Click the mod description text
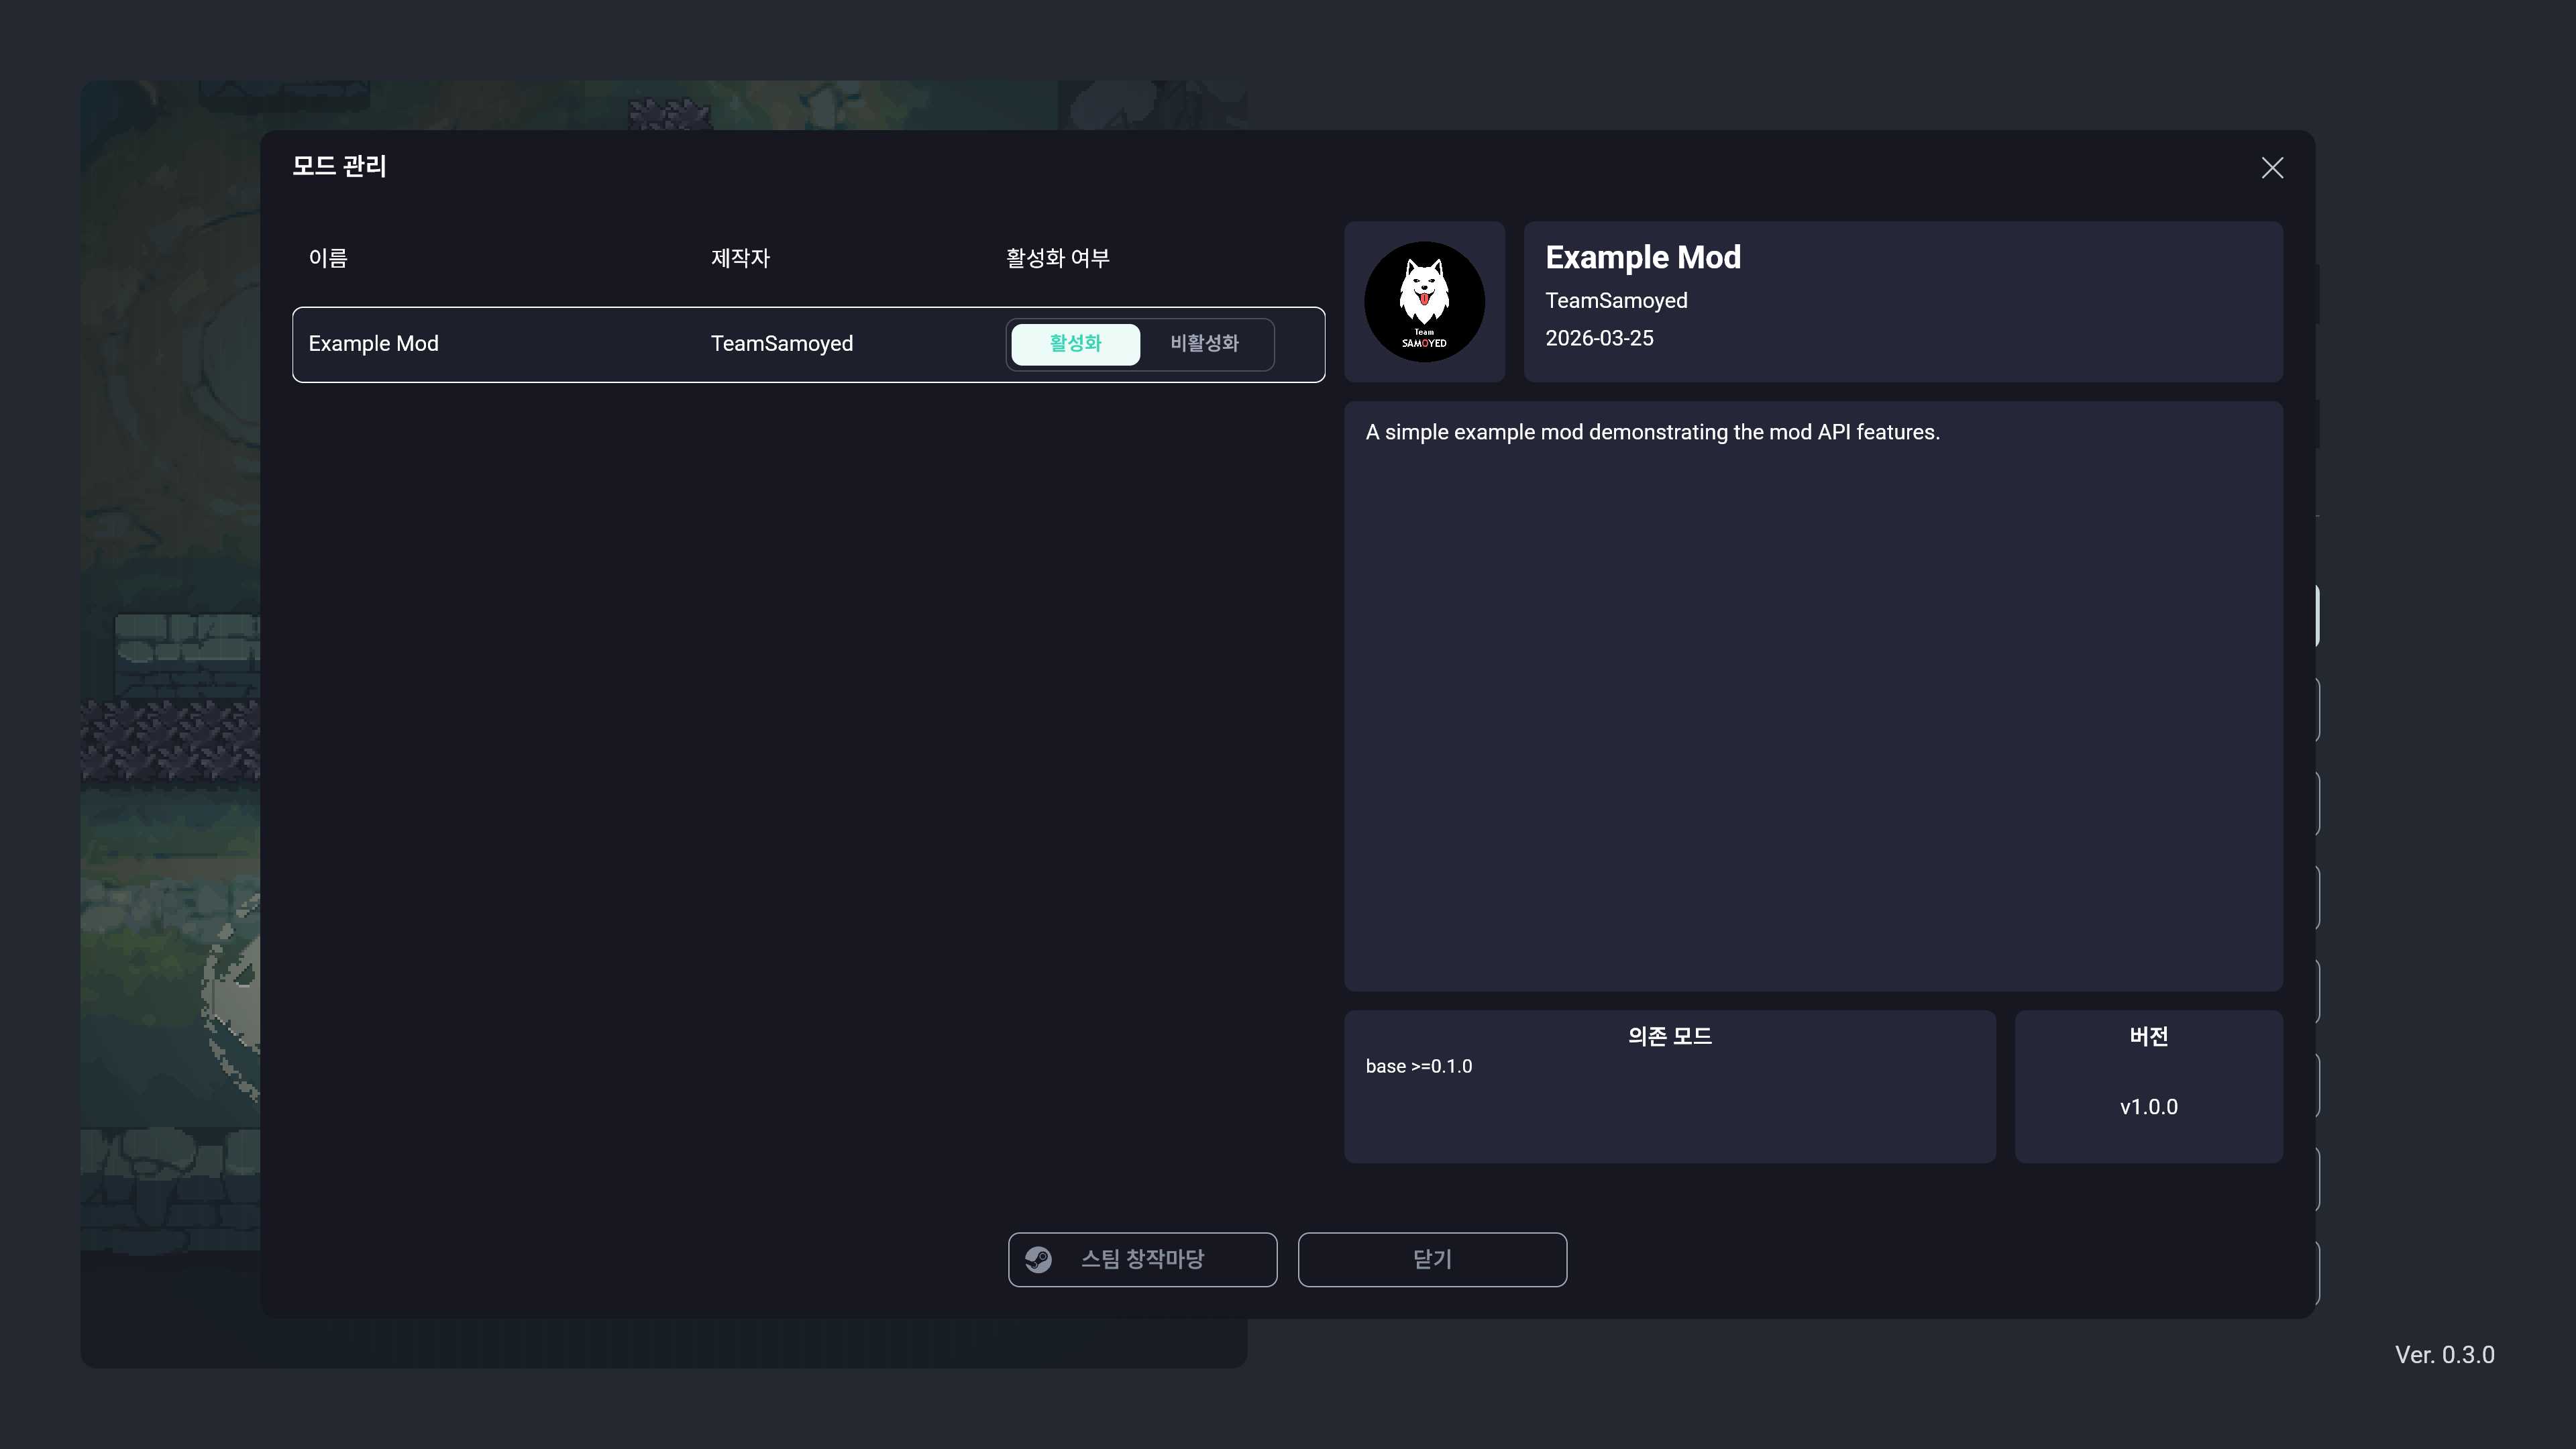 (x=1652, y=432)
